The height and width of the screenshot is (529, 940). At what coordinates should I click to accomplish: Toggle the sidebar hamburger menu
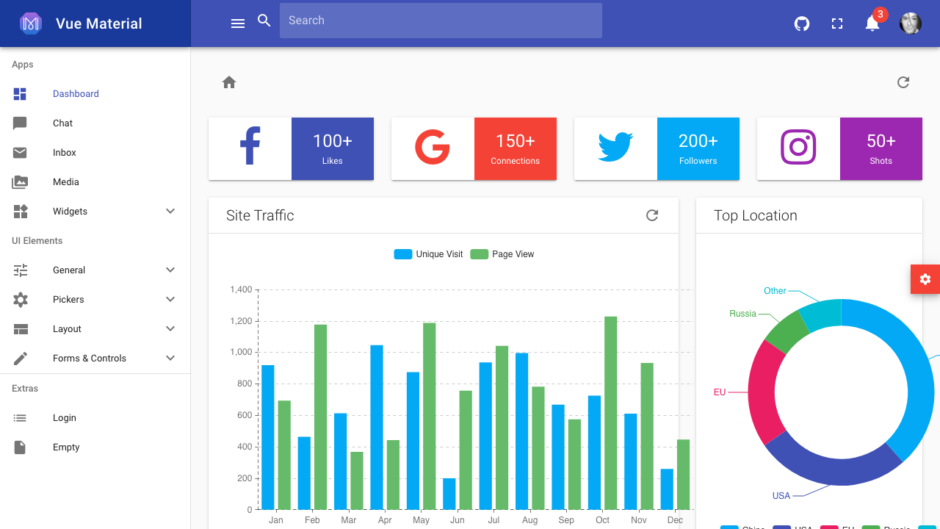[x=237, y=23]
